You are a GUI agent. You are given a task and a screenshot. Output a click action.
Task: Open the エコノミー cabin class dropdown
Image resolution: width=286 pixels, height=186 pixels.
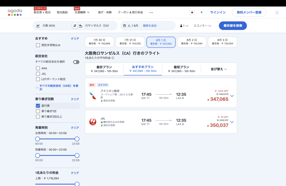pos(202,26)
